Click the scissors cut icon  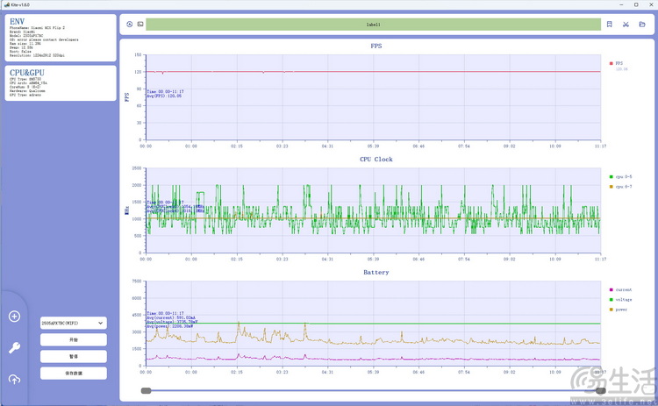click(x=626, y=25)
